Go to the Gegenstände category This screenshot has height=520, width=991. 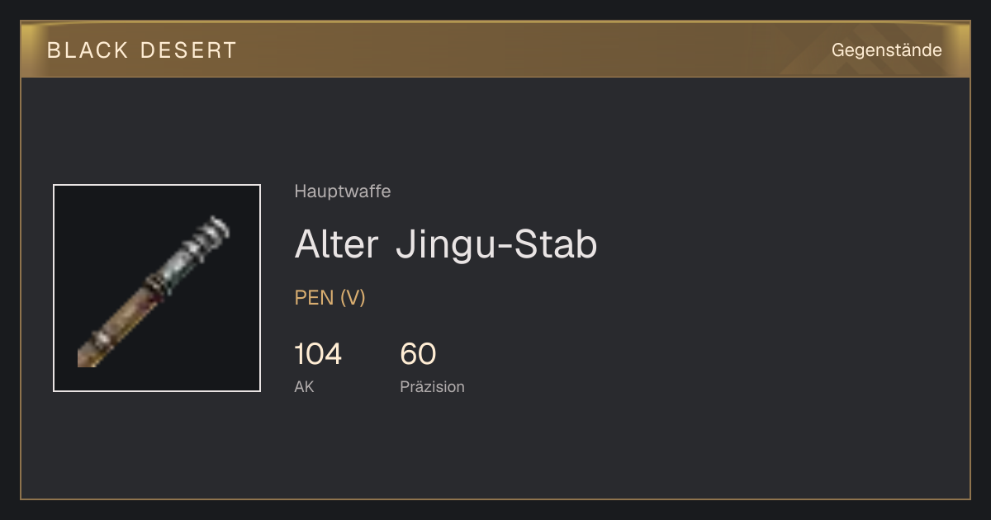[886, 50]
